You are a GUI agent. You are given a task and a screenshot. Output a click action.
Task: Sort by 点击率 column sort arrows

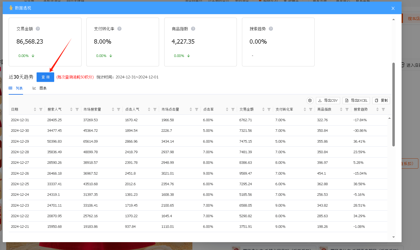click(x=227, y=109)
